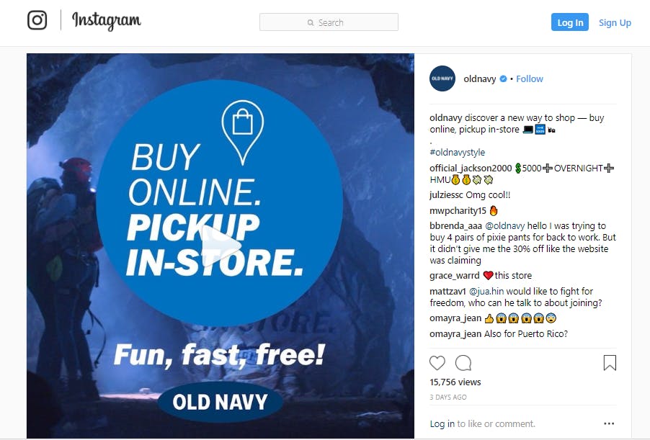
Task: Open the oldnavy username in the header
Action: click(480, 78)
